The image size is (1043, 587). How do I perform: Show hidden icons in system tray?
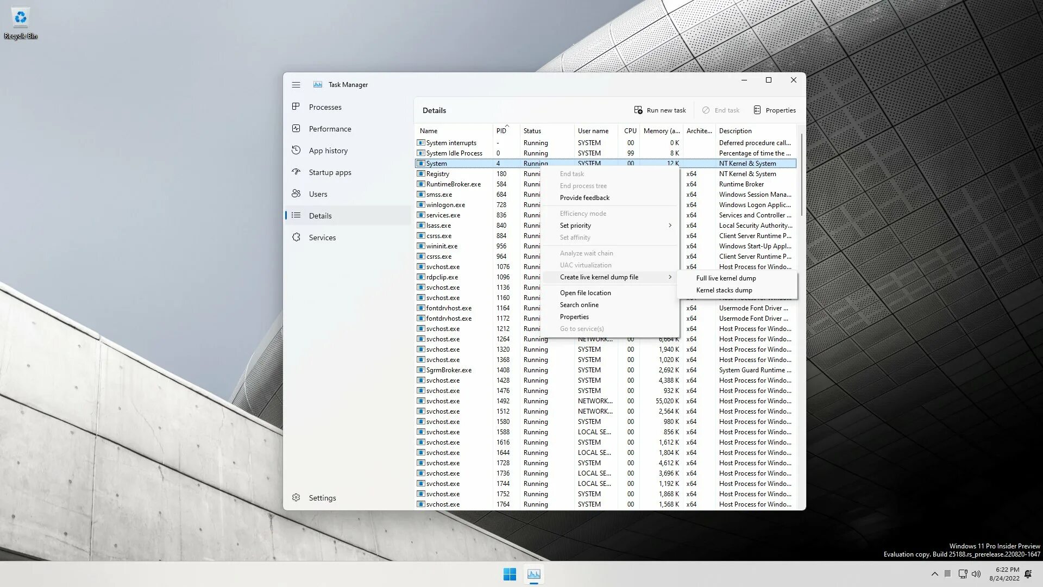click(x=934, y=574)
